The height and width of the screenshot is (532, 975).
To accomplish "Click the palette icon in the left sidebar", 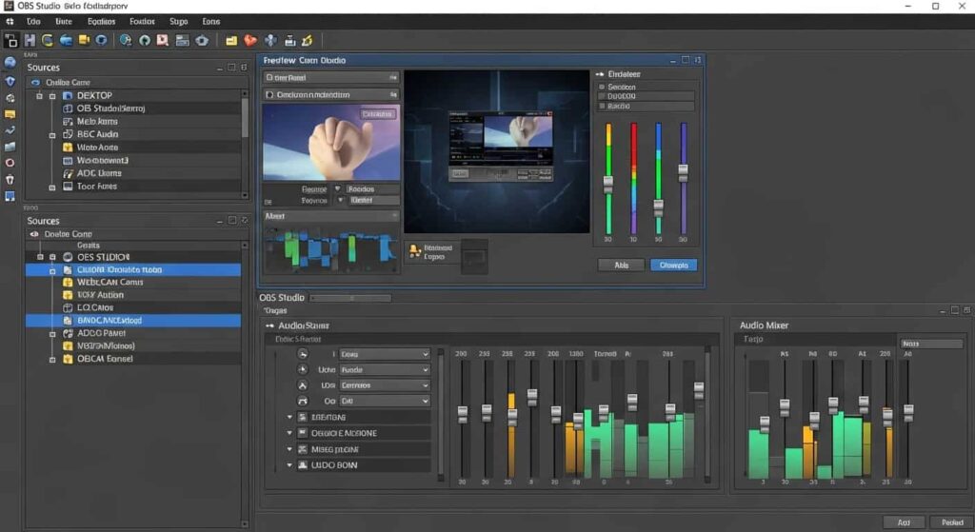I will pyautogui.click(x=10, y=98).
